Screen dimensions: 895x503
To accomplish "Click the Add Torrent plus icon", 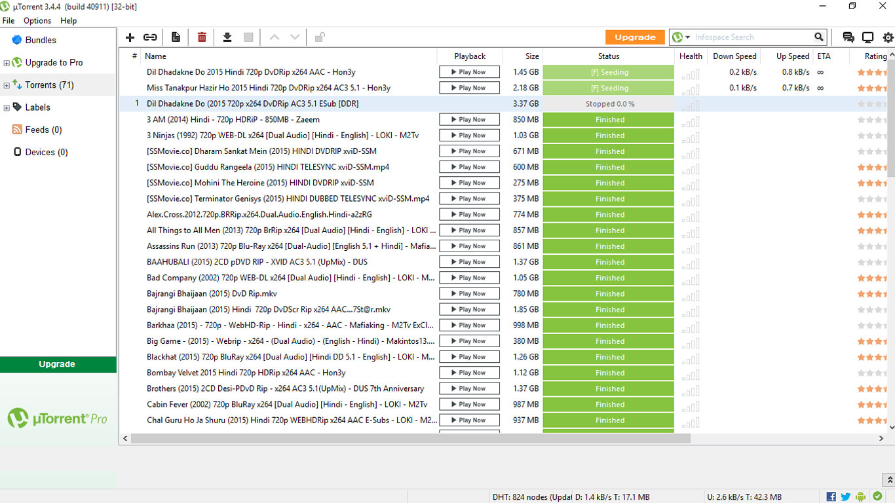I will pos(130,37).
